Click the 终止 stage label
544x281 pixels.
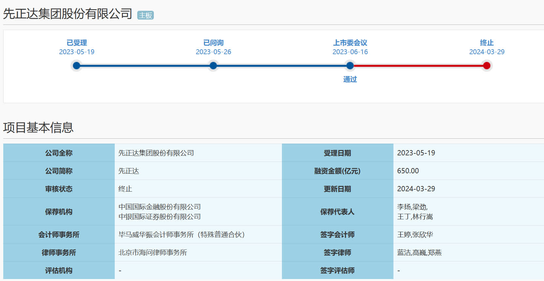[487, 43]
